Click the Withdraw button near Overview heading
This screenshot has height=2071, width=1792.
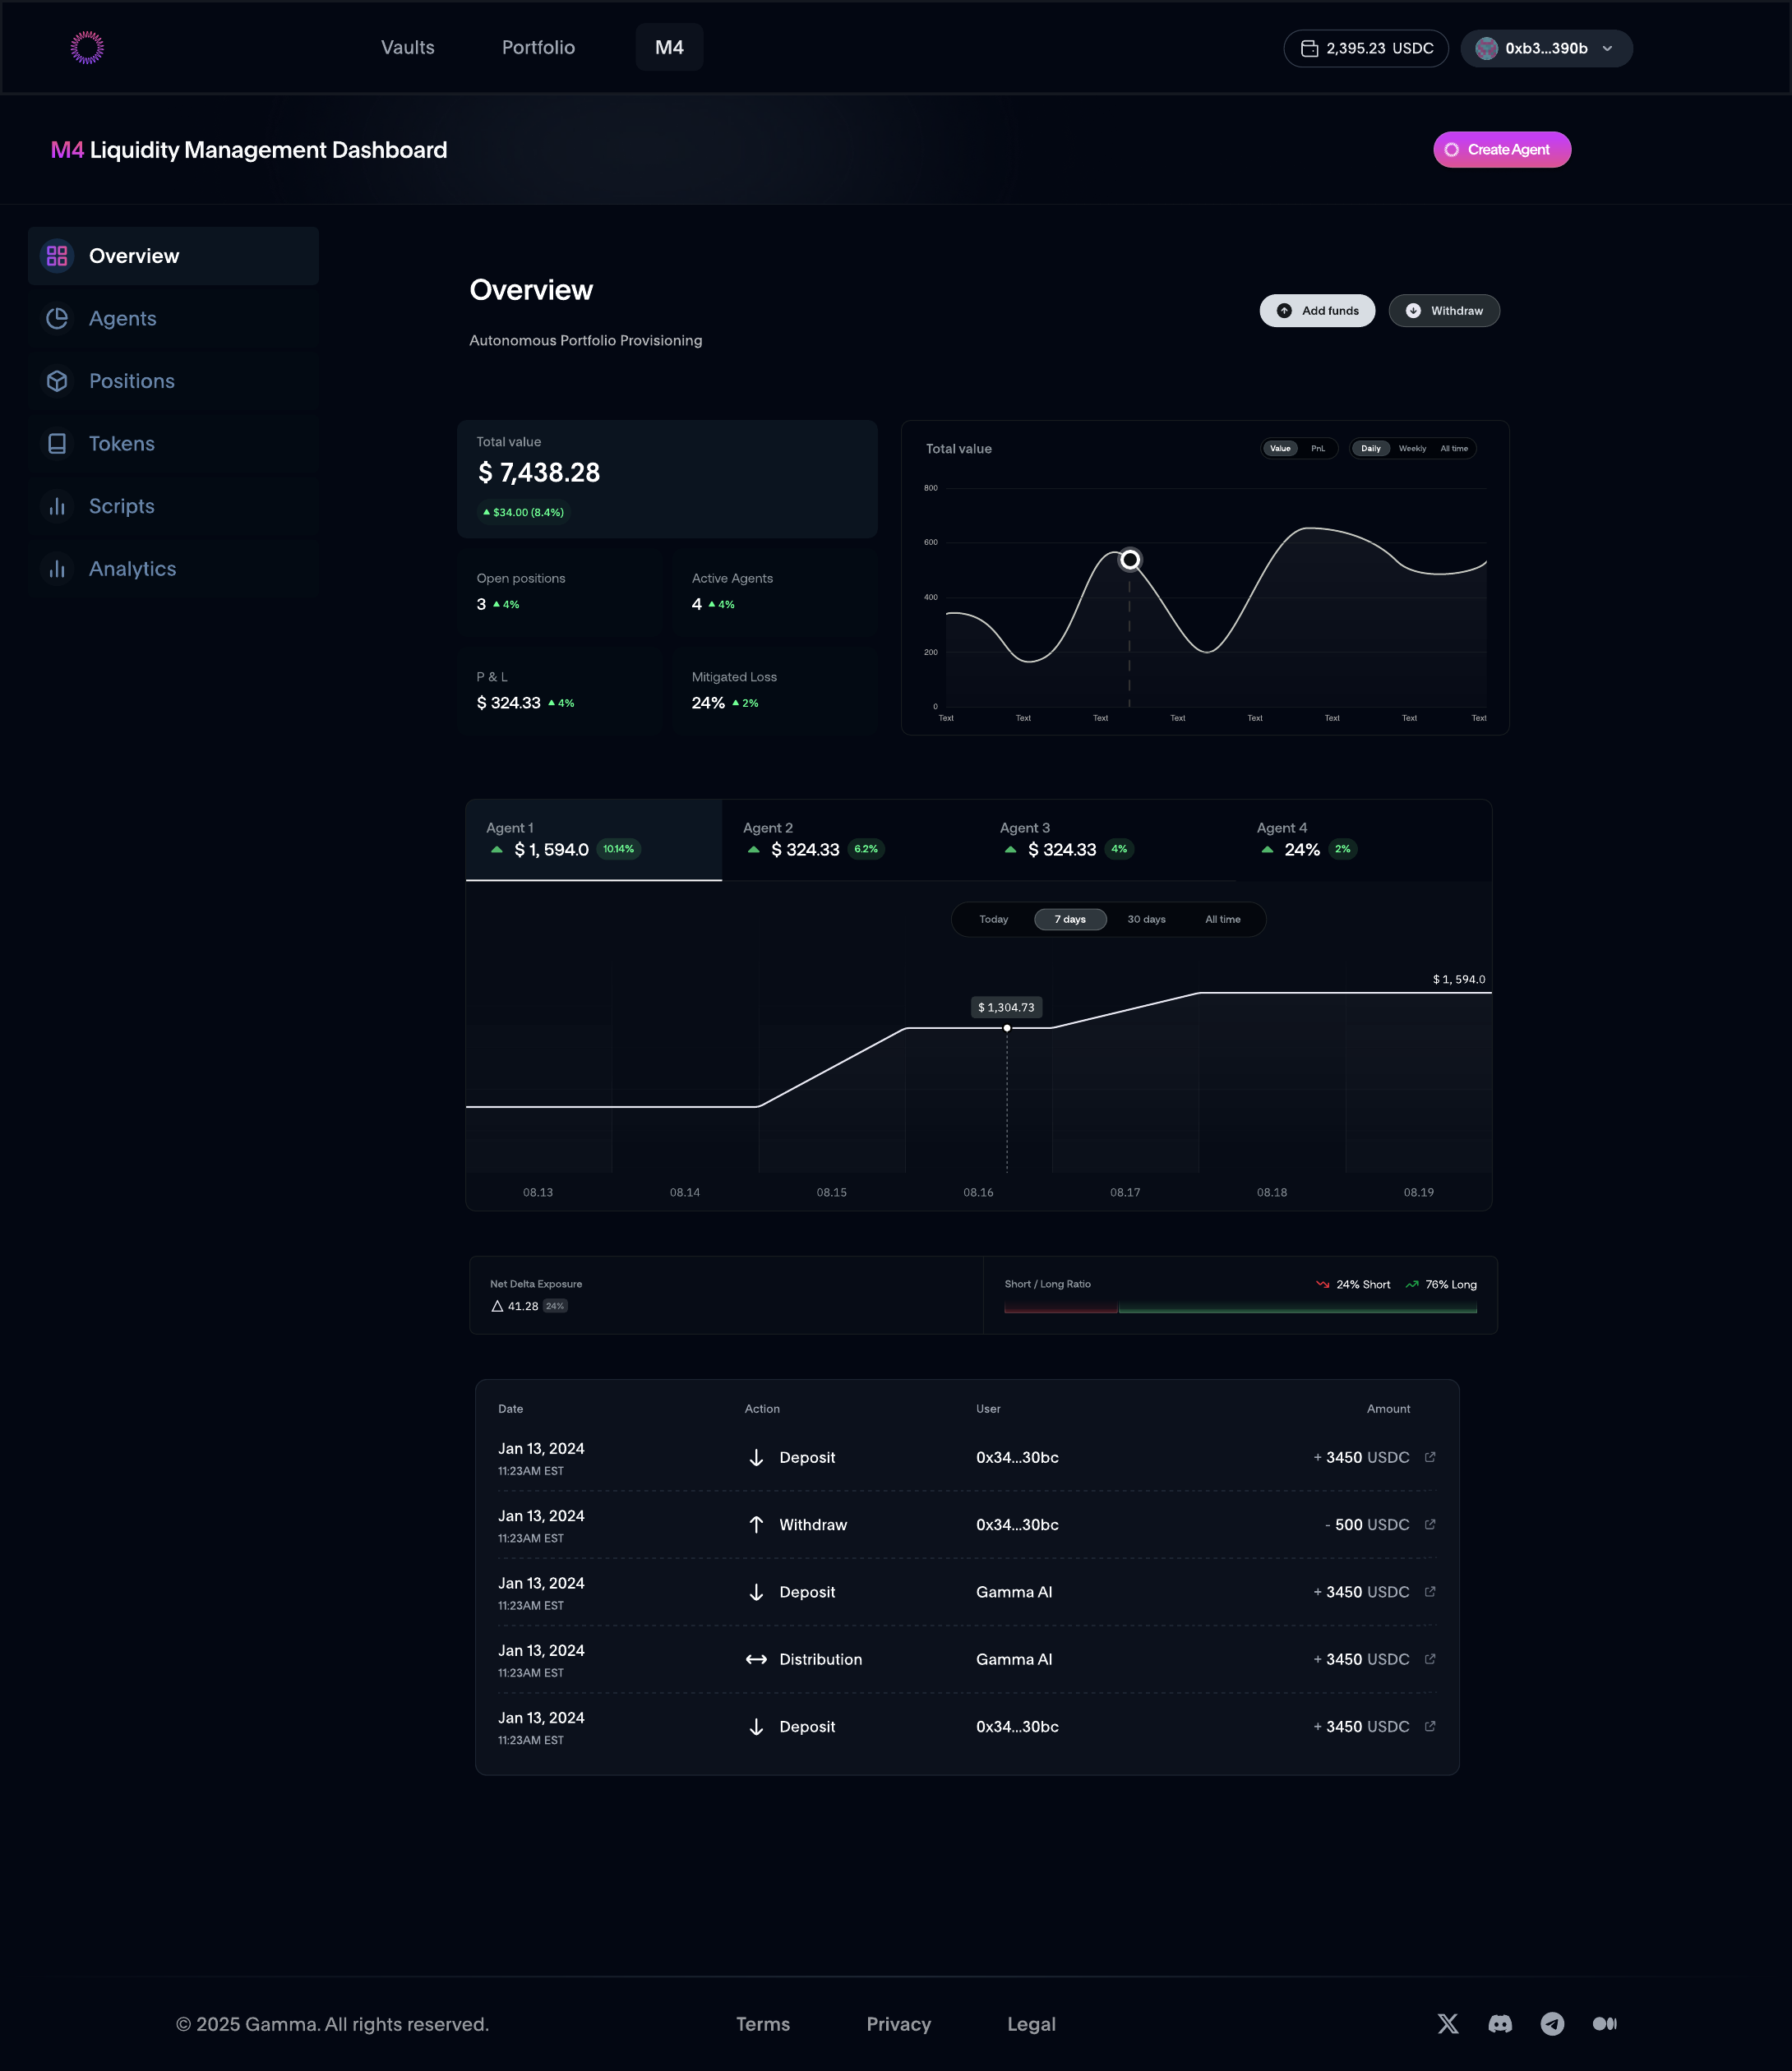(x=1444, y=311)
